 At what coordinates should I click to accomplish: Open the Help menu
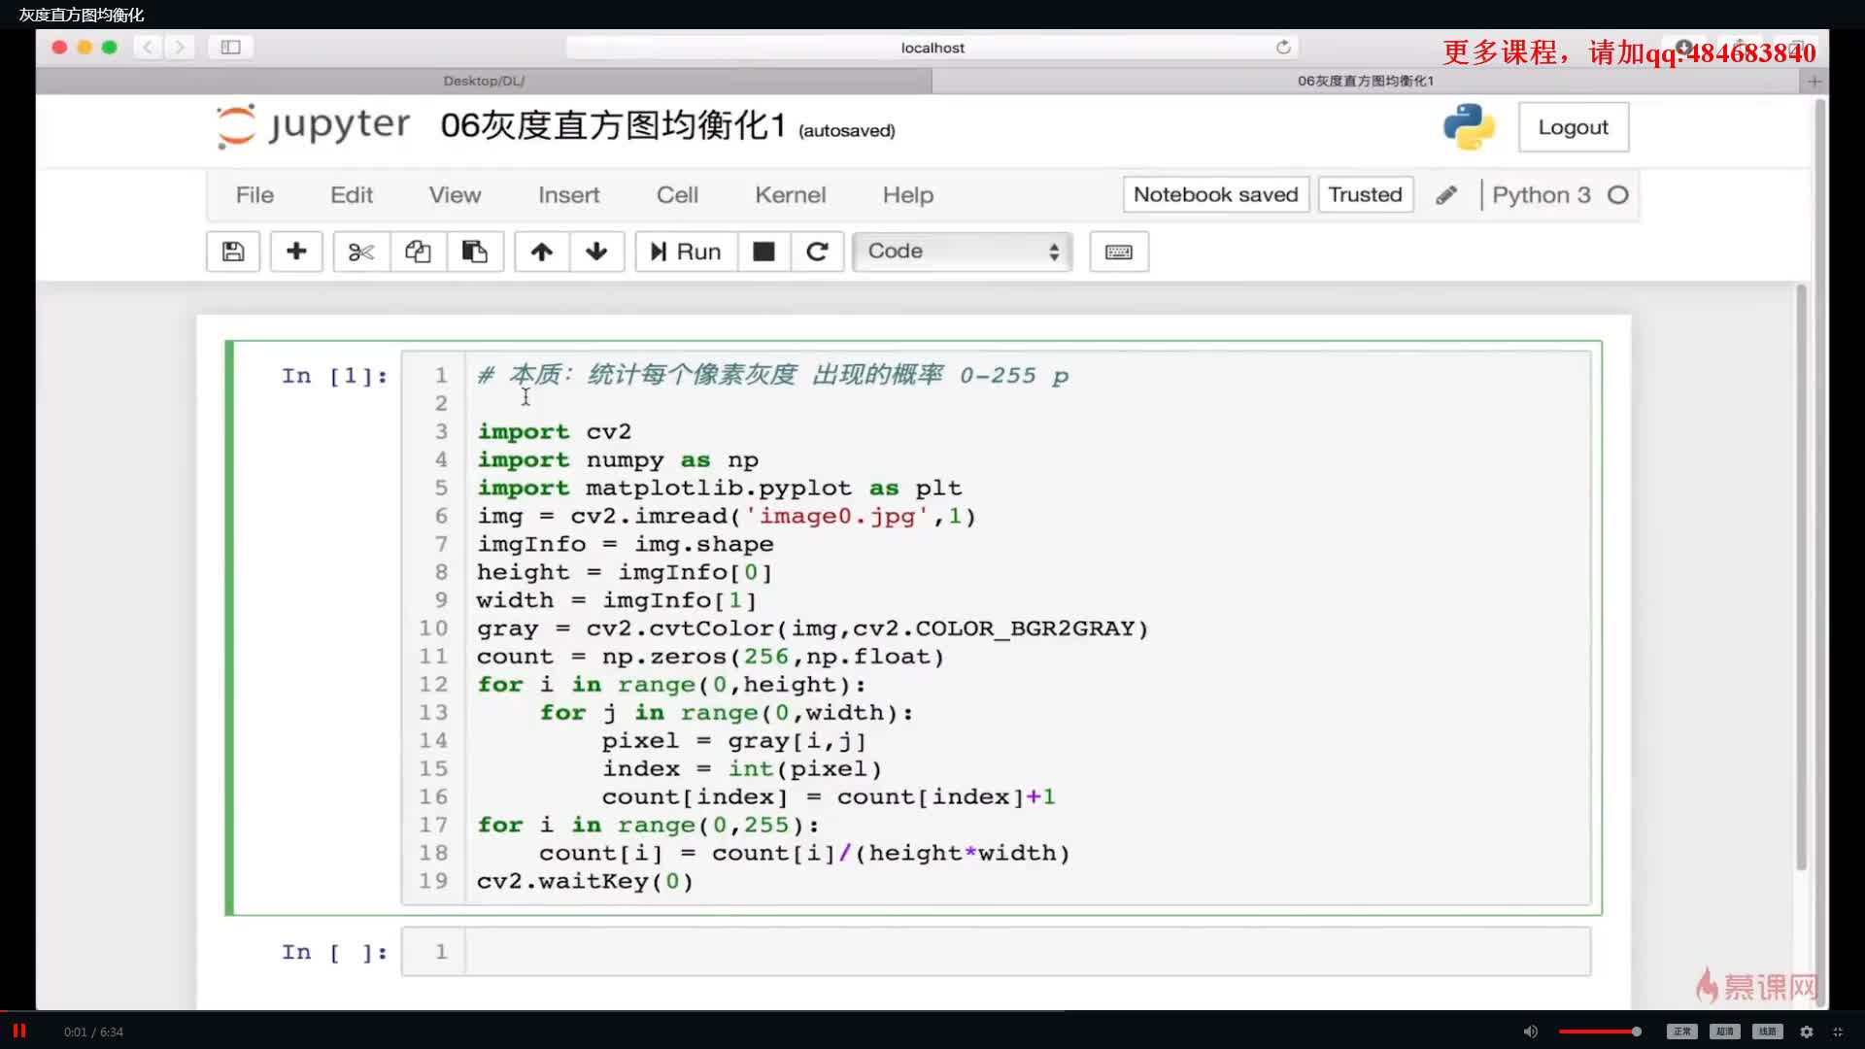[908, 195]
